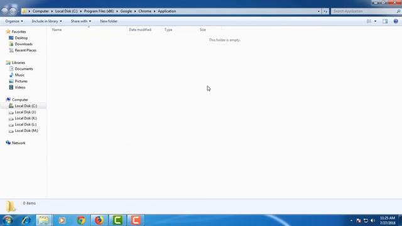Launch Firefox from taskbar
Viewport: 402px width, 226px height.
pos(99,220)
